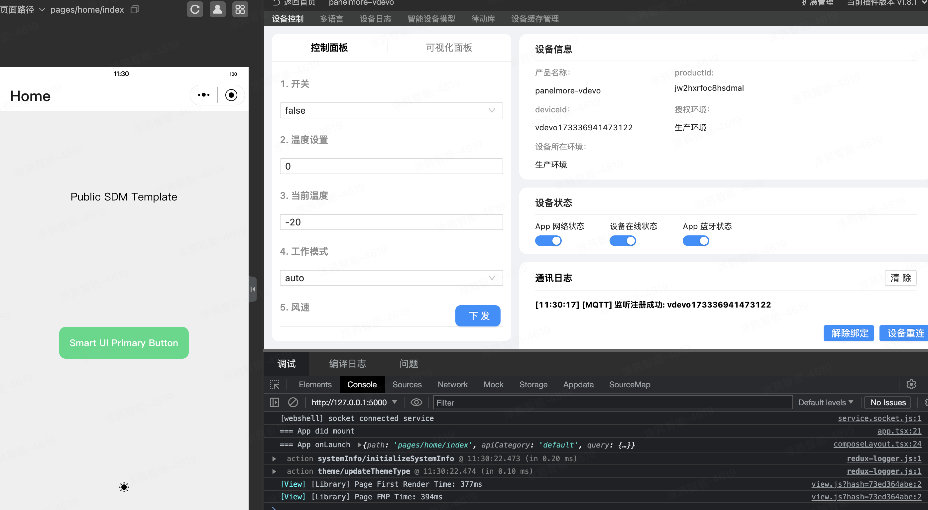Viewport: 928px width, 510px height.
Task: Click the 下发 button
Action: [x=478, y=316]
